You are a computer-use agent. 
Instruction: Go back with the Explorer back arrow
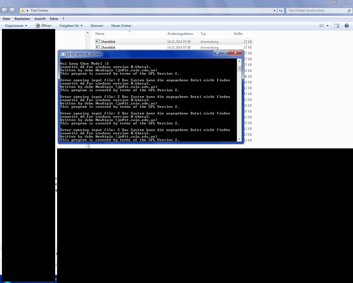4,11
